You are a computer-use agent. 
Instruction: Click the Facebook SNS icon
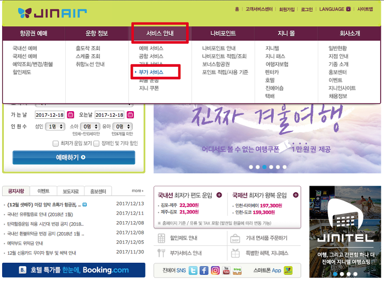tap(204, 271)
